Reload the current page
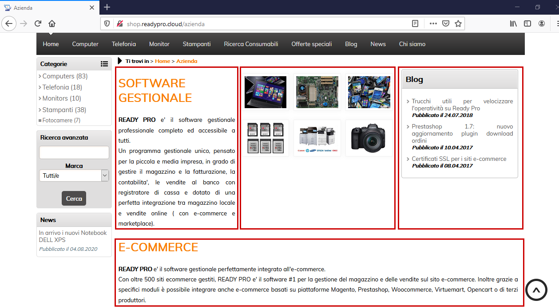This screenshot has height=308, width=559. (38, 23)
